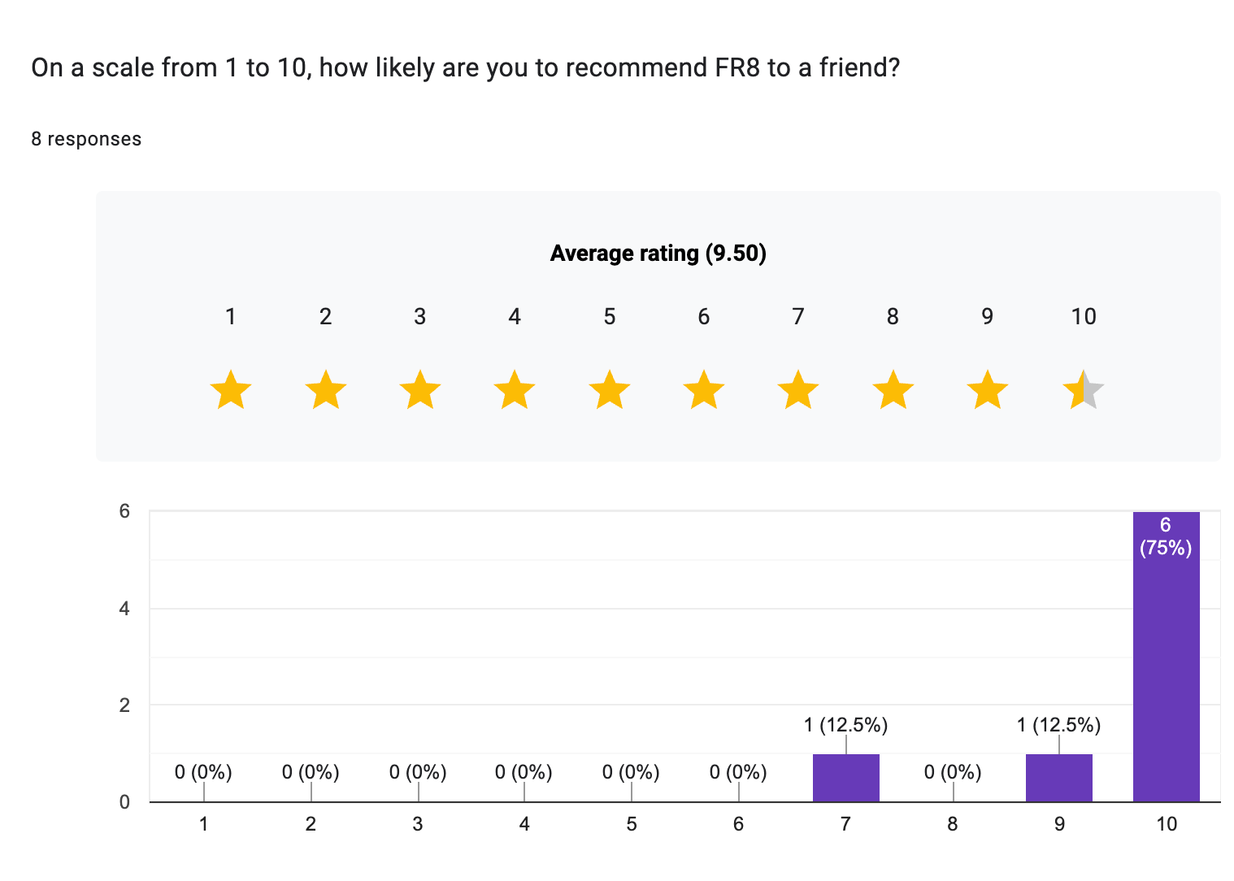Click the purple bar for rating 7
Screen dimensions: 1234x881
[845, 778]
